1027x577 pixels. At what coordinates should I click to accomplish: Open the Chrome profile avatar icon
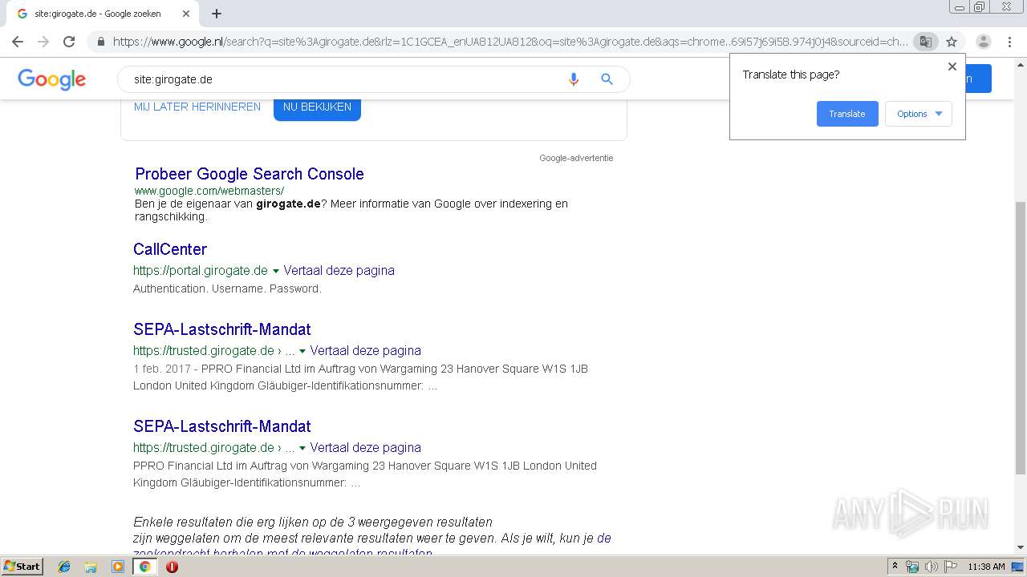pyautogui.click(x=983, y=42)
